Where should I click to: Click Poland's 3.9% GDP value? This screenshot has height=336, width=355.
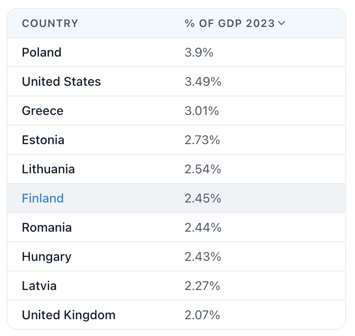coord(199,52)
